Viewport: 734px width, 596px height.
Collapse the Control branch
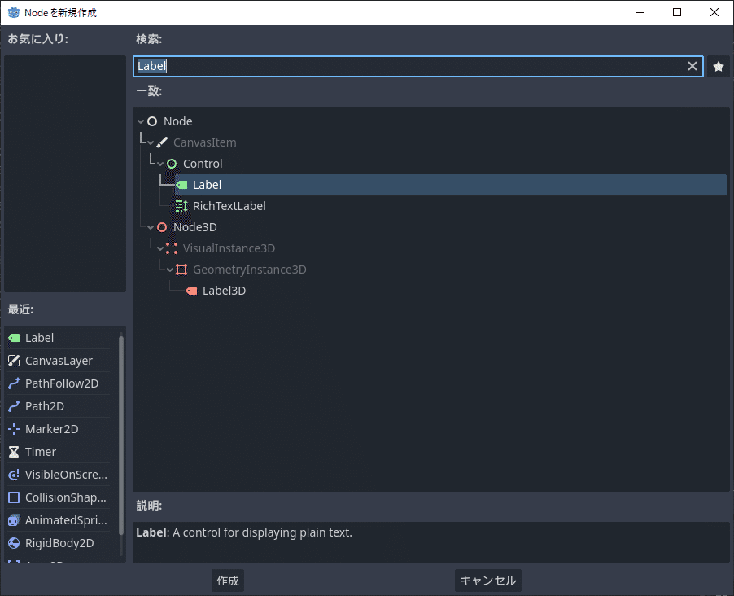[160, 164]
